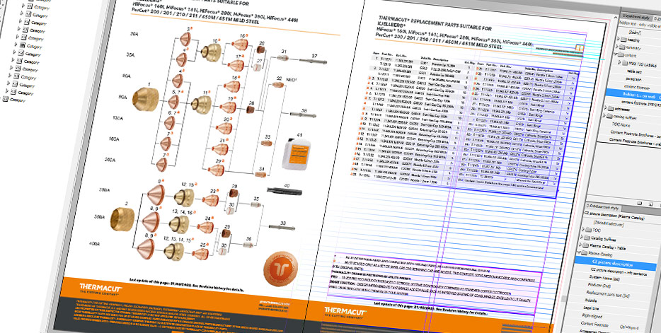The image size is (661, 333).
Task: Click the MSG 130 LABELS folder icon
Action: [625, 63]
